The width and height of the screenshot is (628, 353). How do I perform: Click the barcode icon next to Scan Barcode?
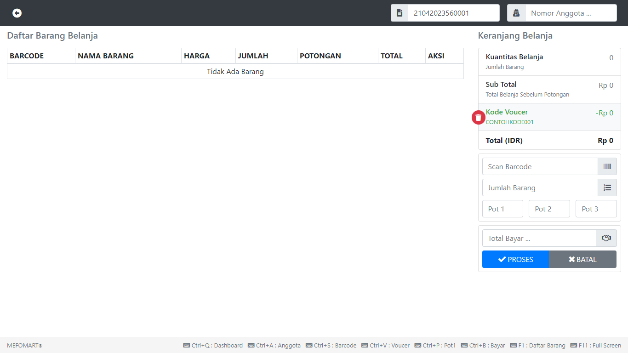[x=607, y=166]
